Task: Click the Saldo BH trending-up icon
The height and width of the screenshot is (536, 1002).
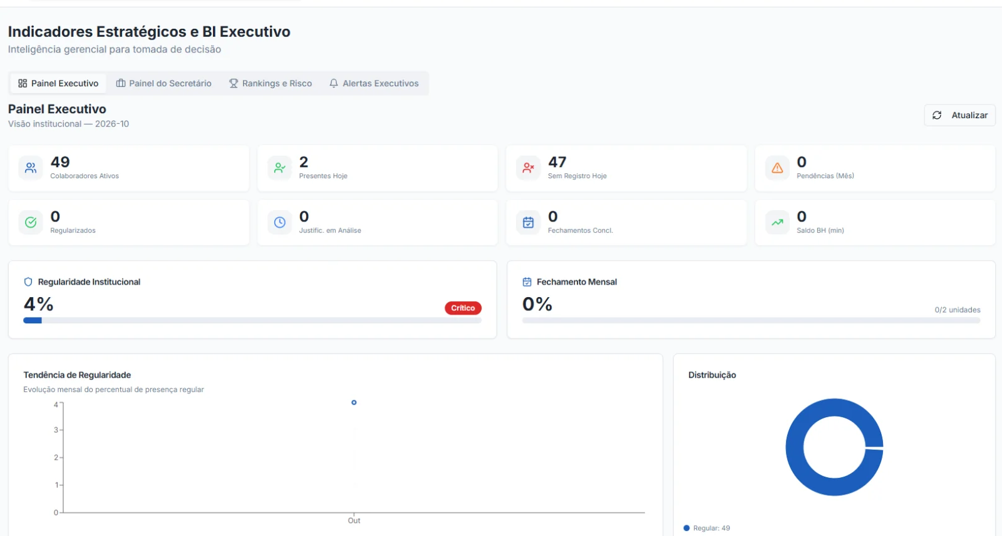Action: [777, 222]
